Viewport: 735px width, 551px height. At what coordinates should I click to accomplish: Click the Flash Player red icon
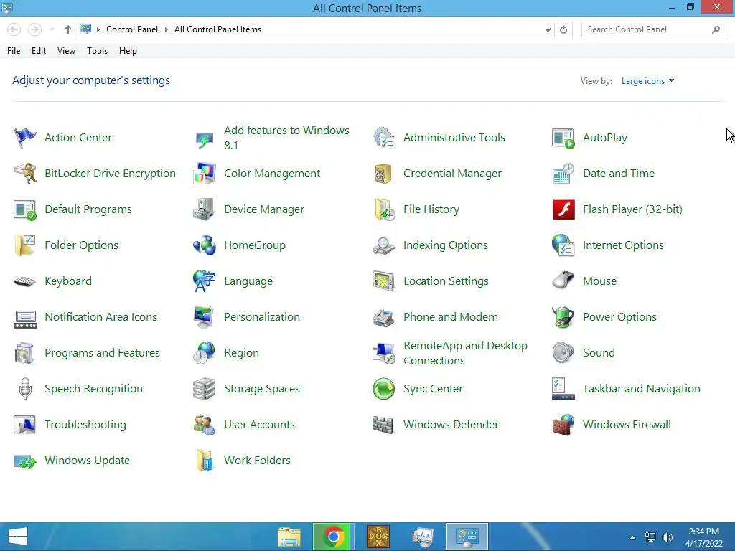(x=563, y=209)
